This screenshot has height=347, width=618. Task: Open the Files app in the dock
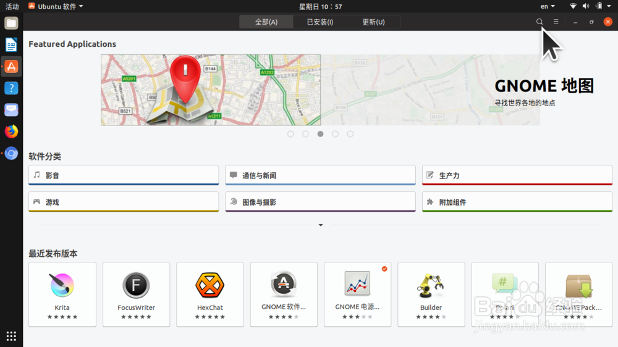pyautogui.click(x=11, y=23)
